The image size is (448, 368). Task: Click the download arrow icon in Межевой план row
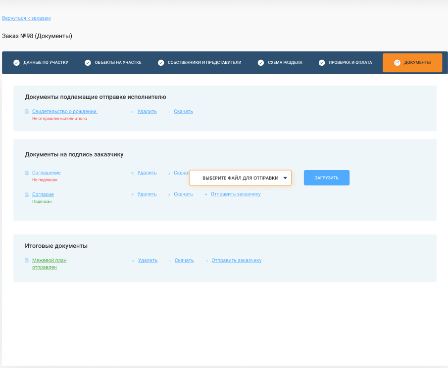coord(170,261)
